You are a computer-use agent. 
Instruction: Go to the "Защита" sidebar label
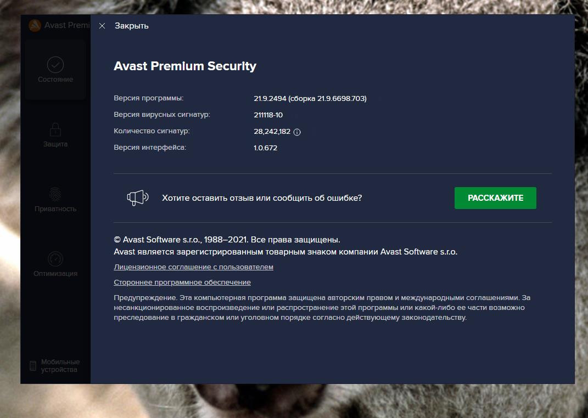click(x=55, y=144)
